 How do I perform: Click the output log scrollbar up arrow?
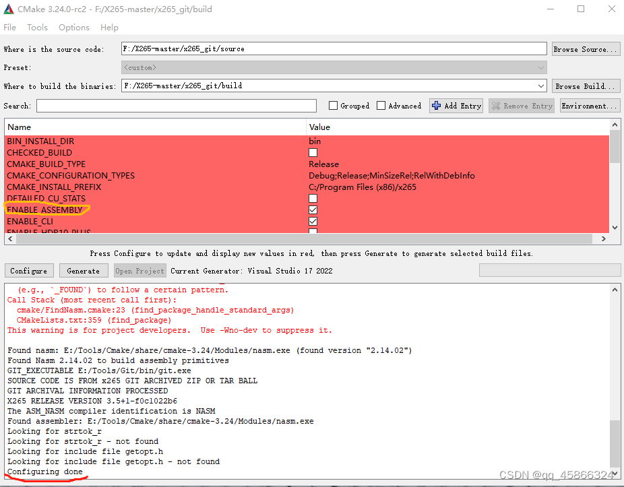point(614,290)
